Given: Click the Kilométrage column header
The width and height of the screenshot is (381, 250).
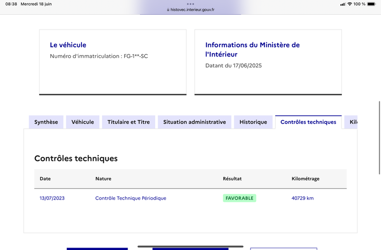Looking at the screenshot, I should (x=305, y=179).
